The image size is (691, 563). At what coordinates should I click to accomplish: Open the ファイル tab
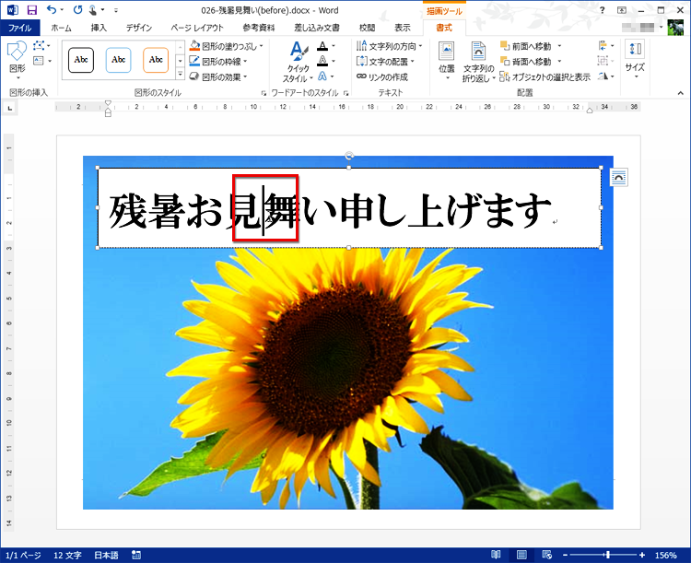click(20, 28)
